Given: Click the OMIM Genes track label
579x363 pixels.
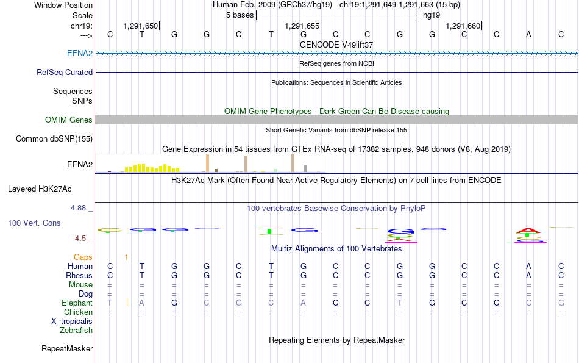Looking at the screenshot, I should click(69, 120).
